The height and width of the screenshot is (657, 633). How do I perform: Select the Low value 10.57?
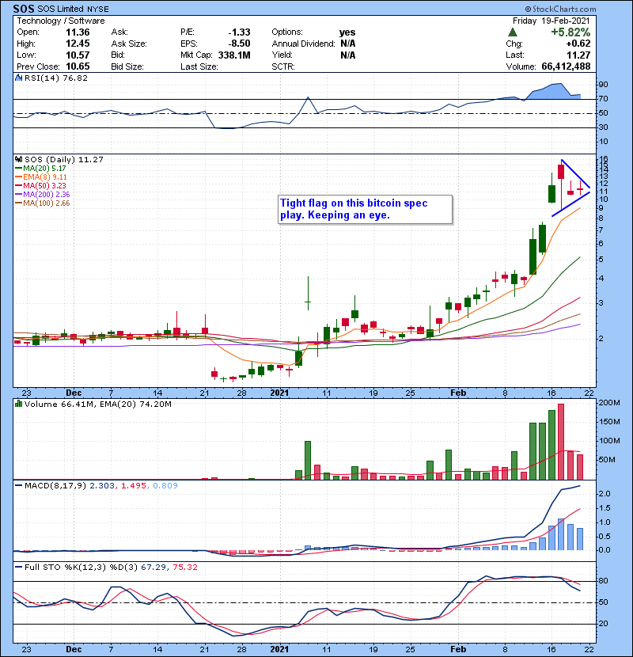78,55
